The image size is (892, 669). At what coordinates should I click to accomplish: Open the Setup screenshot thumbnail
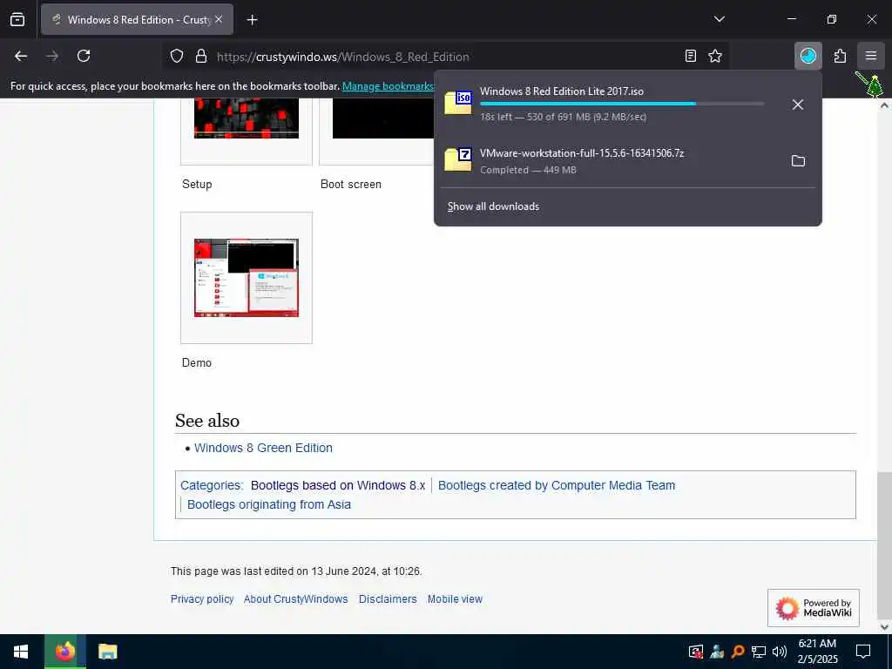tap(247, 118)
